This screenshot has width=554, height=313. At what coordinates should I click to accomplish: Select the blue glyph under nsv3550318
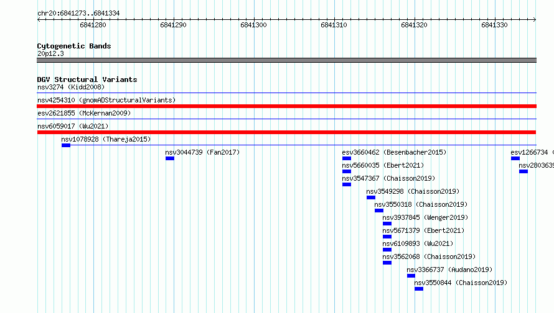point(379,211)
